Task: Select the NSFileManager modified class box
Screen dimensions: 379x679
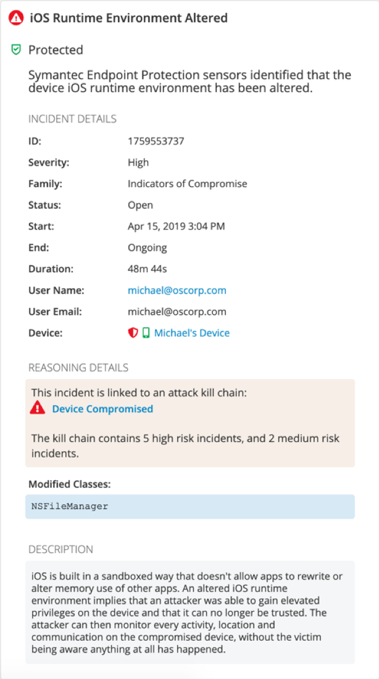Action: pos(190,506)
